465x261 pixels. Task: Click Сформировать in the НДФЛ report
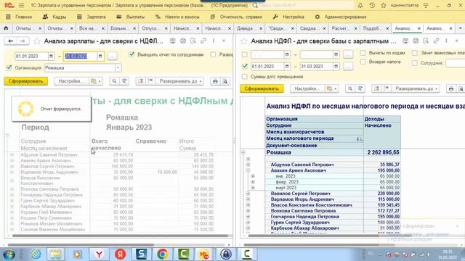click(262, 88)
